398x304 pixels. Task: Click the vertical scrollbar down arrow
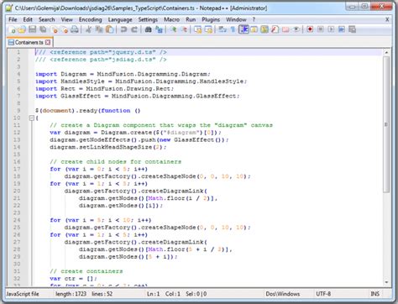386,282
